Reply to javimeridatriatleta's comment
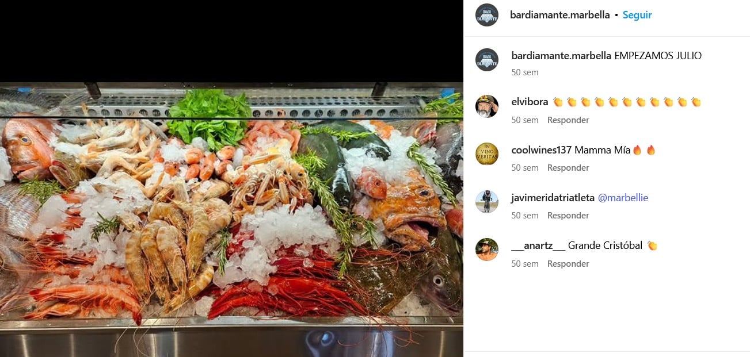Screen dimensions: 750x357 [568, 216]
